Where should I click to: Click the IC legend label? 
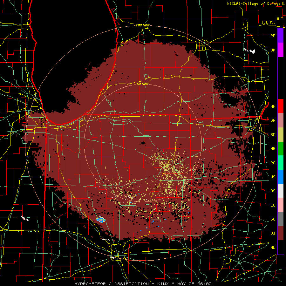tap(273, 205)
